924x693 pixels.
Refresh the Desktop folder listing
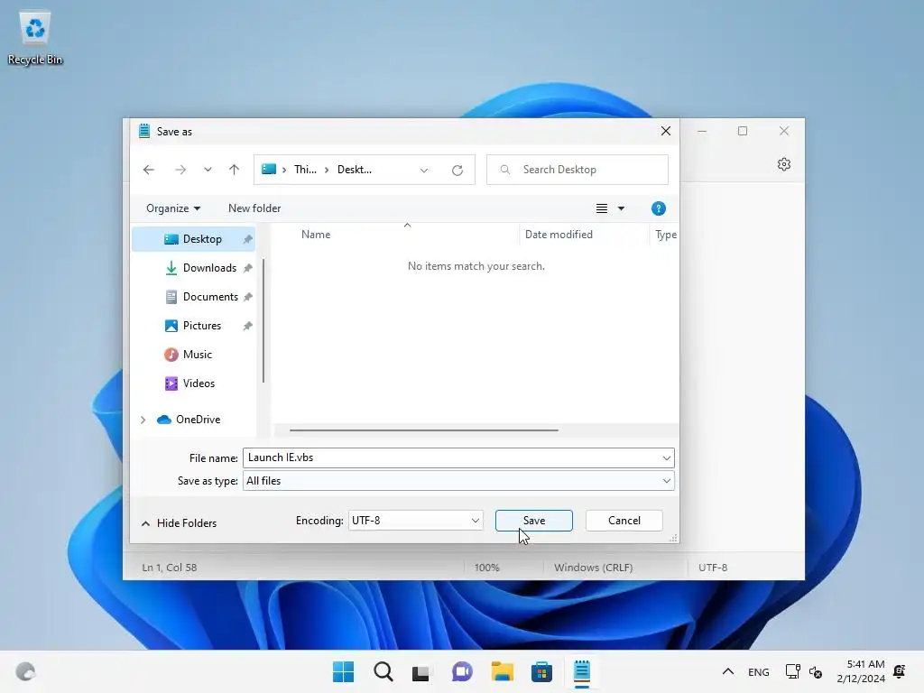tap(457, 171)
